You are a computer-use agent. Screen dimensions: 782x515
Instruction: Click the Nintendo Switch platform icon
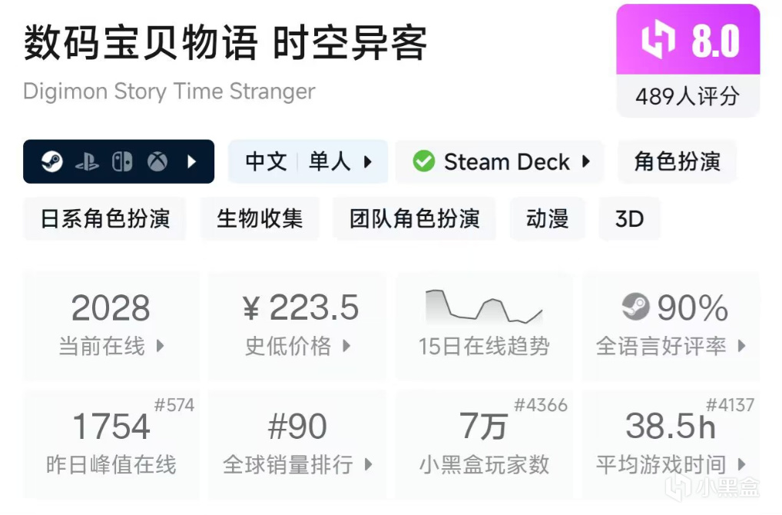[122, 162]
